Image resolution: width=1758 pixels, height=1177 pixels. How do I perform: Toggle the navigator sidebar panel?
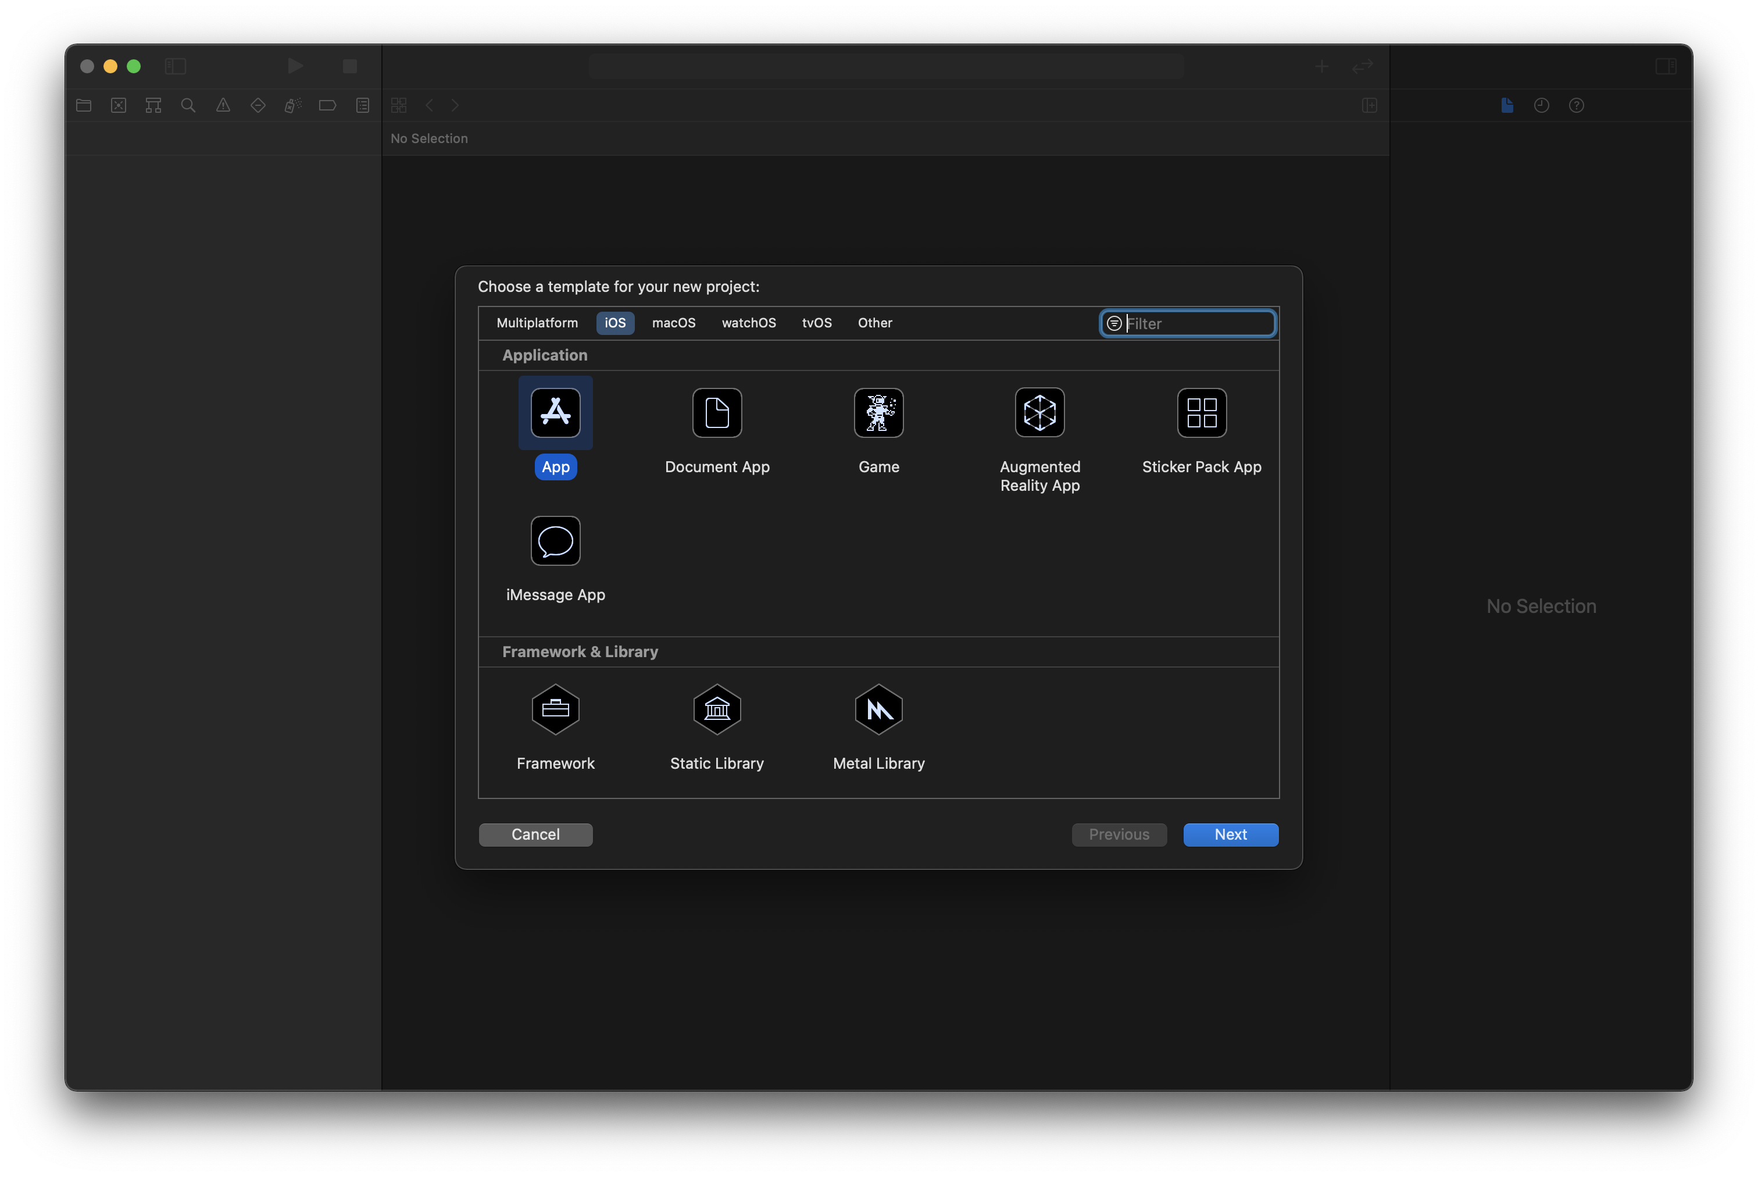tap(175, 66)
